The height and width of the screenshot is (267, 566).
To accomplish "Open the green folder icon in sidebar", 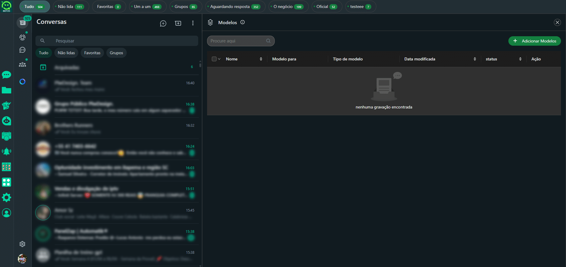I will (6, 90).
